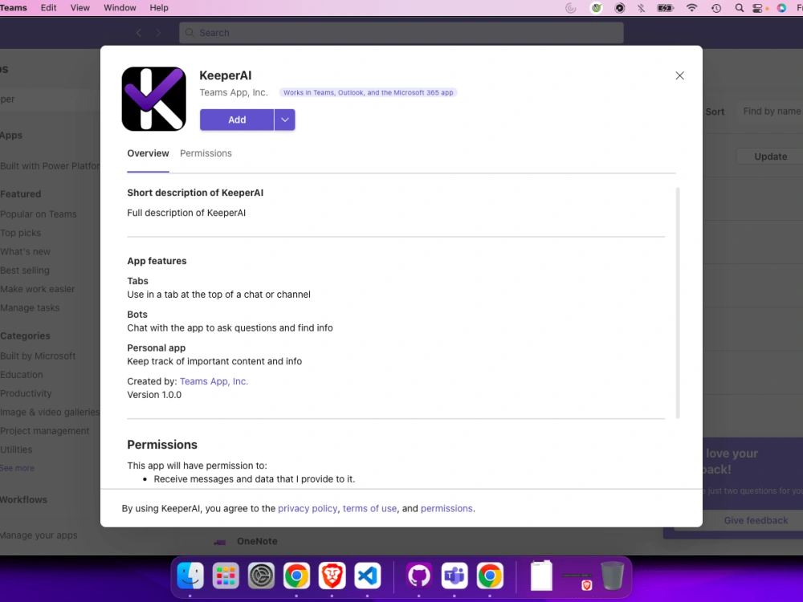Select Built with Power Platform
The image size is (803, 602).
(50, 166)
